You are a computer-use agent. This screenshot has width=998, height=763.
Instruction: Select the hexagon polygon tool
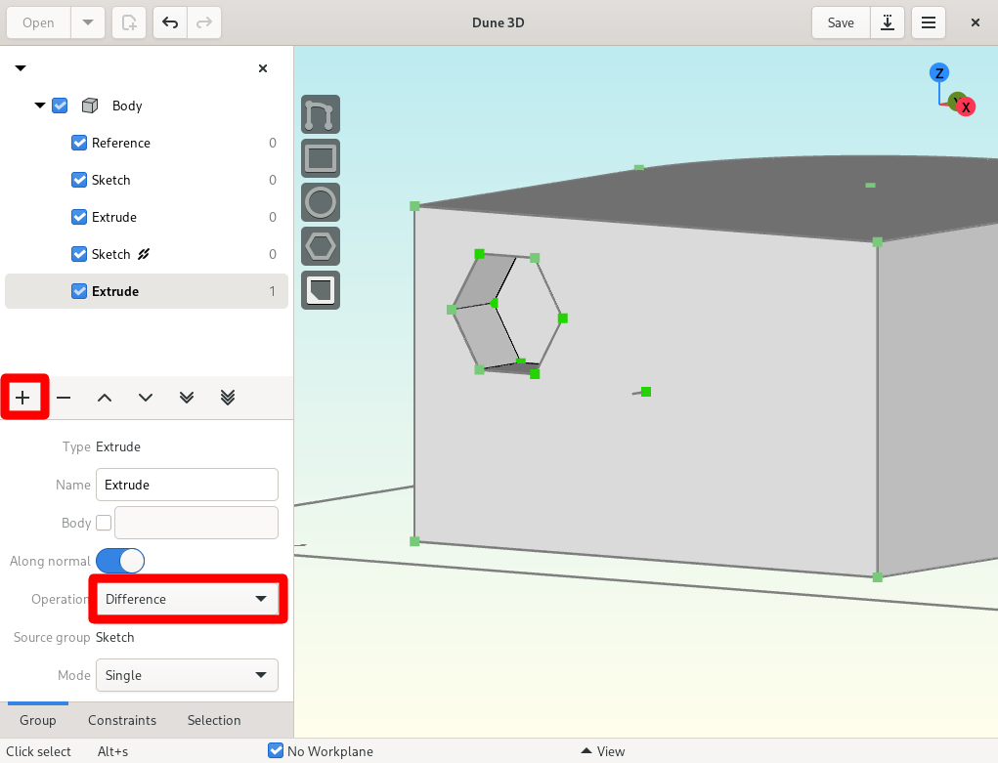[321, 246]
